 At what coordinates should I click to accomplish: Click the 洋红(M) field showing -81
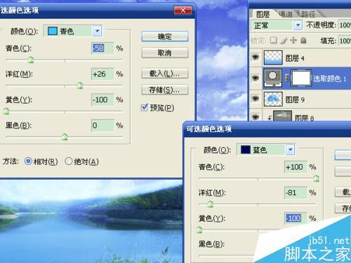[x=296, y=193]
